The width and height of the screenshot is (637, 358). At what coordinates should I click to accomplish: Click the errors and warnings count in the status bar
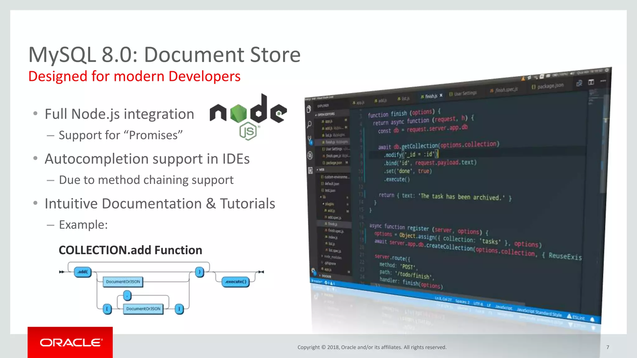pyautogui.click(x=330, y=283)
